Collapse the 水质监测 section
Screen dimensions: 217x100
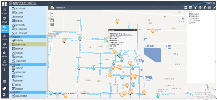28,65
